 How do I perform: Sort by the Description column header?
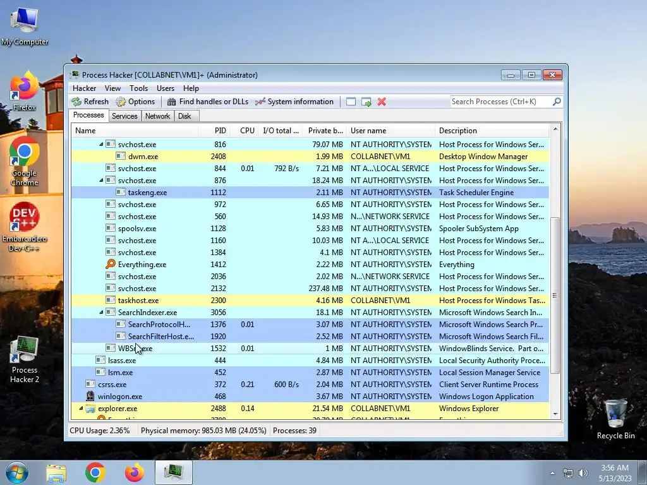pos(492,131)
